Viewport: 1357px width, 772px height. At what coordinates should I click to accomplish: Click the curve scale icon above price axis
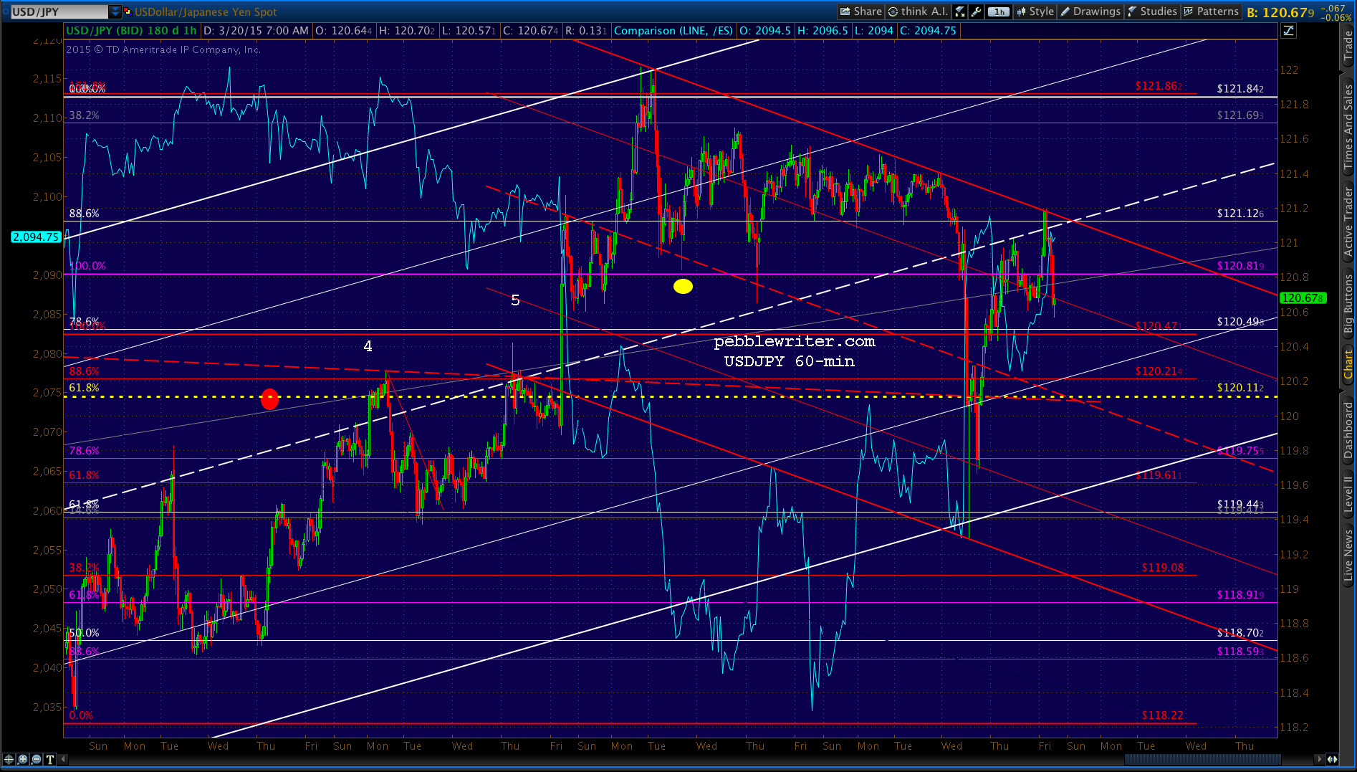(1288, 30)
